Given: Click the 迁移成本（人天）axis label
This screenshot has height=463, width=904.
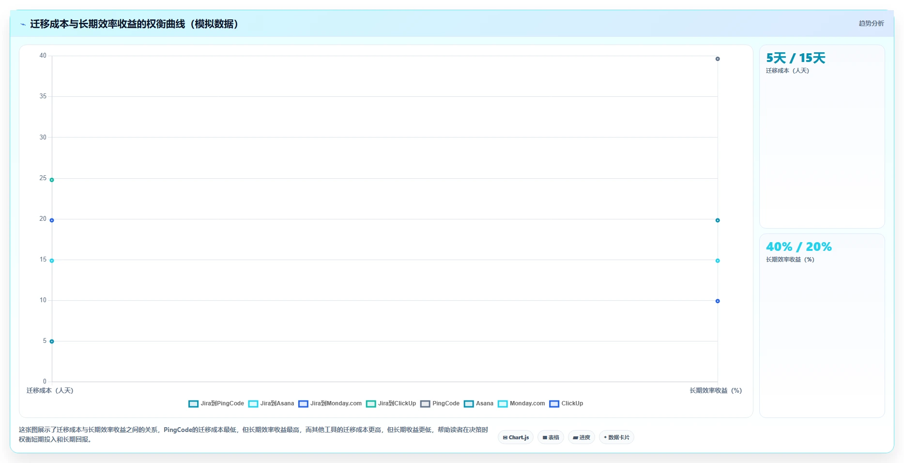Looking at the screenshot, I should tap(50, 390).
